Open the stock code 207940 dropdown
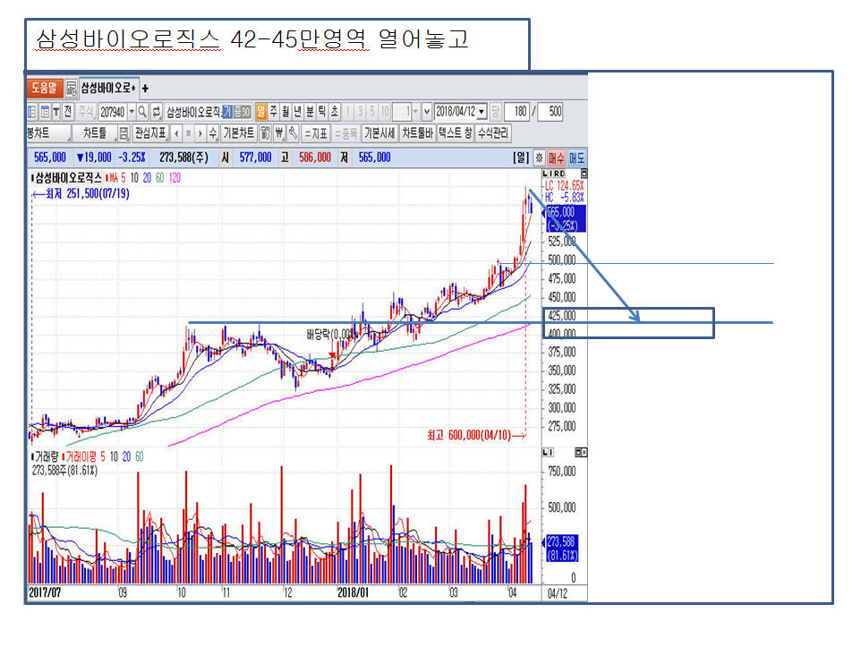 (x=132, y=111)
